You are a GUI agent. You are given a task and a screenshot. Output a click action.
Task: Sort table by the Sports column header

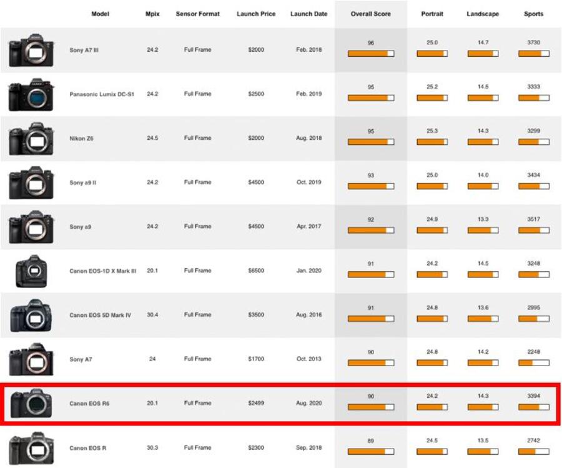[x=533, y=14]
